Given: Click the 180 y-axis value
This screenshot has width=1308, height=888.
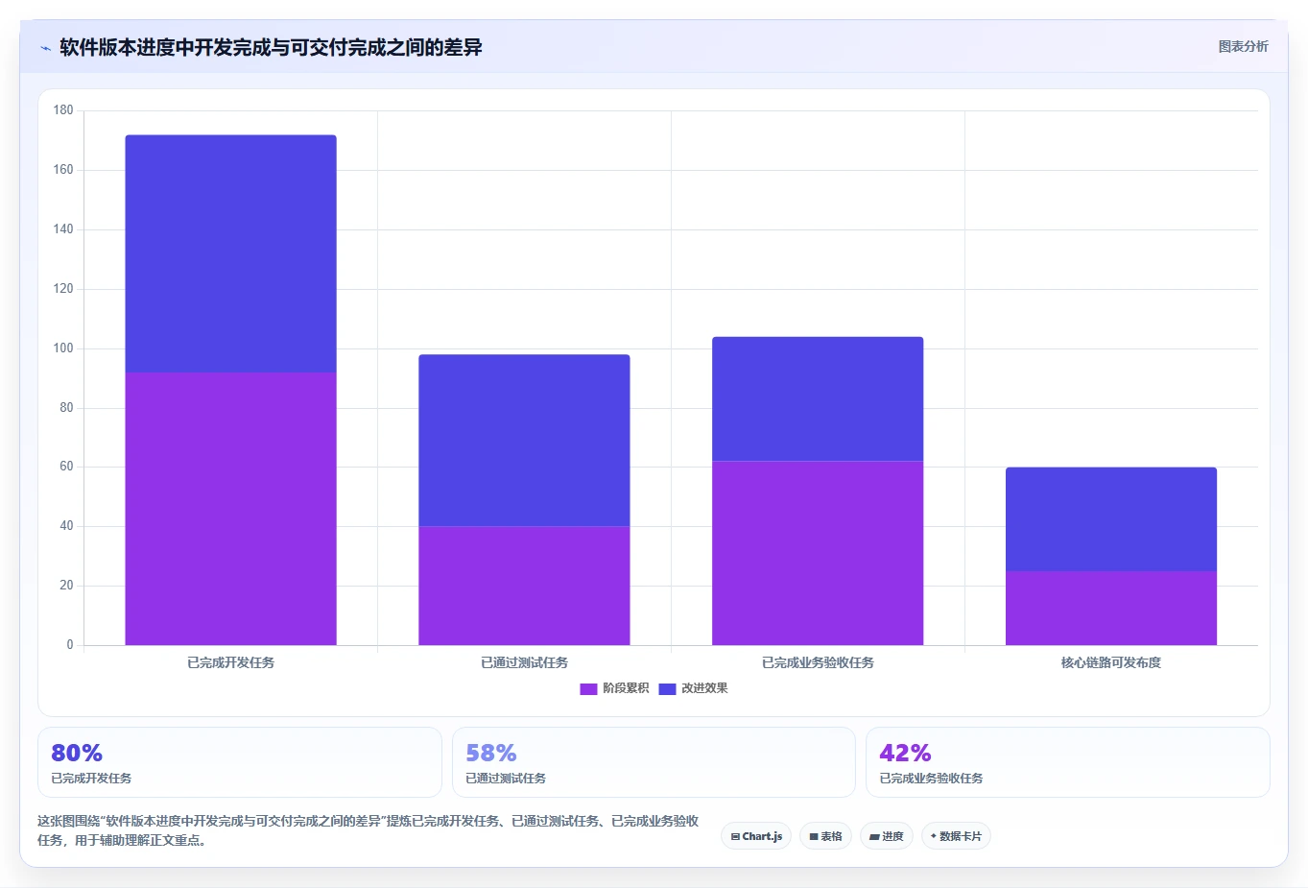Looking at the screenshot, I should (63, 110).
